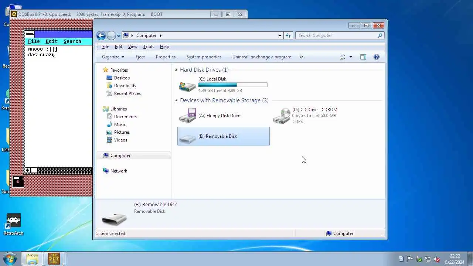Open Documents library

pos(125,117)
